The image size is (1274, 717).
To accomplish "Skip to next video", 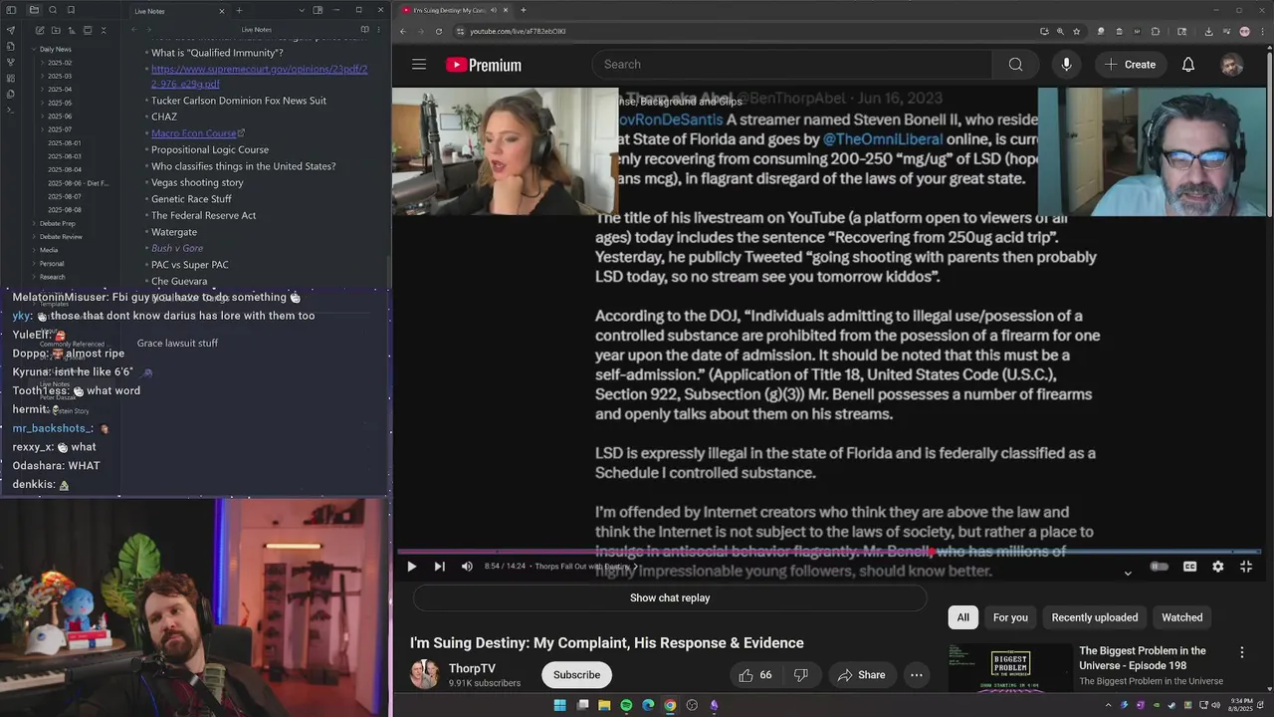I will click(x=439, y=567).
